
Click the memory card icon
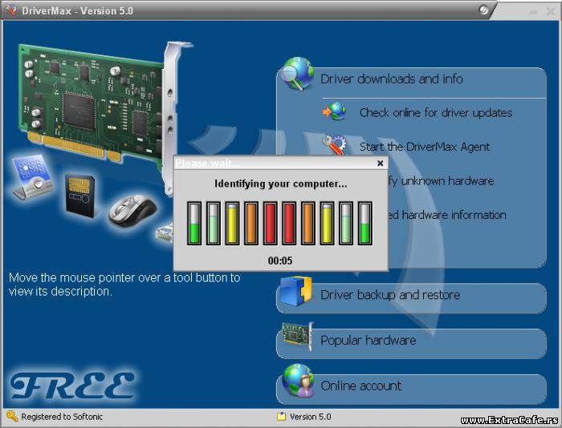(x=80, y=196)
